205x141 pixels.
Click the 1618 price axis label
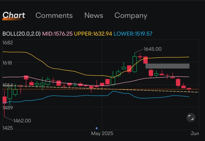click(7, 63)
